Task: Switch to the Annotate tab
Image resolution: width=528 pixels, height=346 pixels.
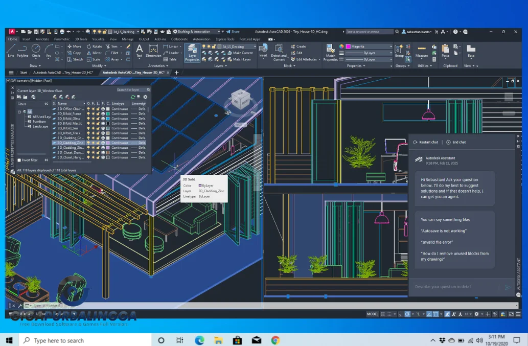Action: 42,39
